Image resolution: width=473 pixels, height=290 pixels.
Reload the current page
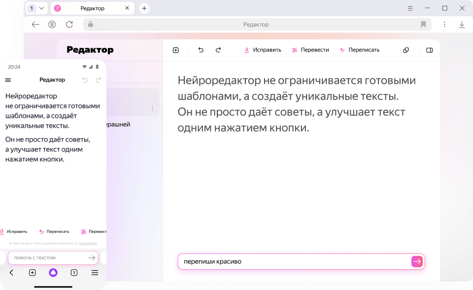[69, 25]
